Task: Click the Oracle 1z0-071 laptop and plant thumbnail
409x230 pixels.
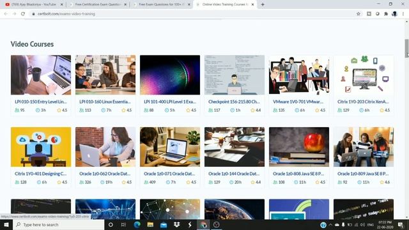Action: click(170, 147)
